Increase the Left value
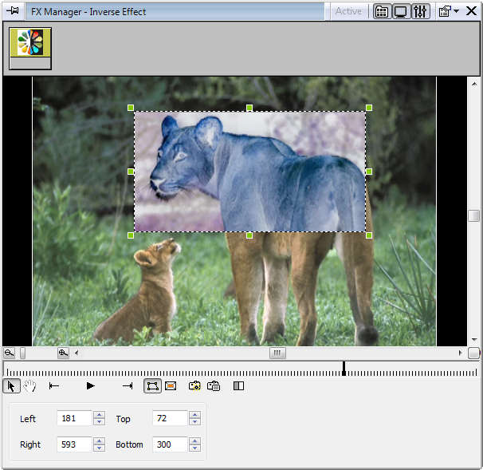The width and height of the screenshot is (483, 470). 99,414
